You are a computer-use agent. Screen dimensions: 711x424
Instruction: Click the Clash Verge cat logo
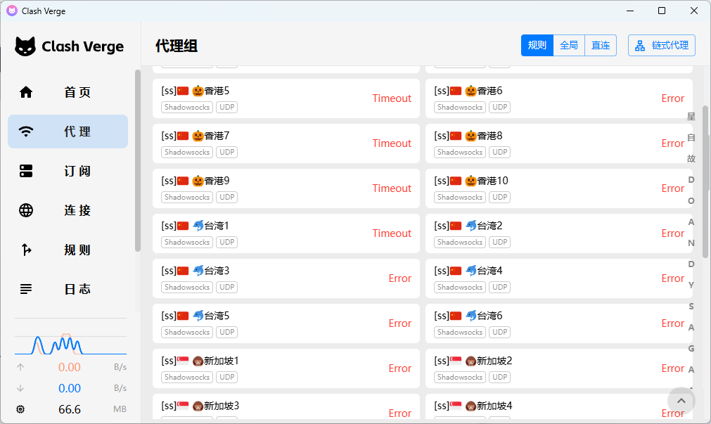point(25,46)
